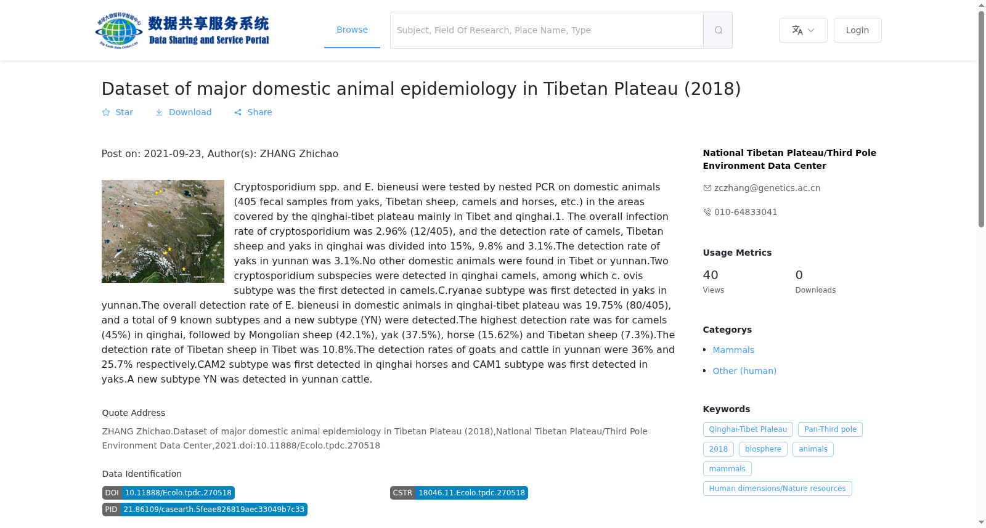The width and height of the screenshot is (986, 528).
Task: Open the Tibetan Plateau map thumbnail
Action: (163, 231)
